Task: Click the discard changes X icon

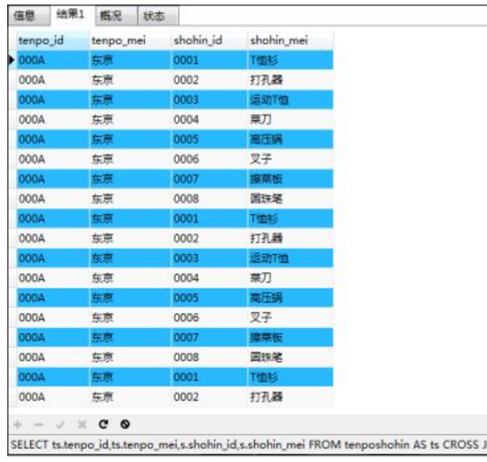Action: 82,424
